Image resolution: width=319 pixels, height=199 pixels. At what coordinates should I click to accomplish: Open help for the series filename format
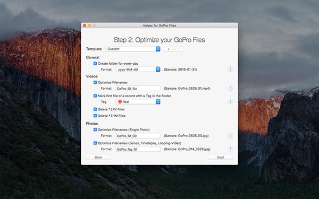230,149
